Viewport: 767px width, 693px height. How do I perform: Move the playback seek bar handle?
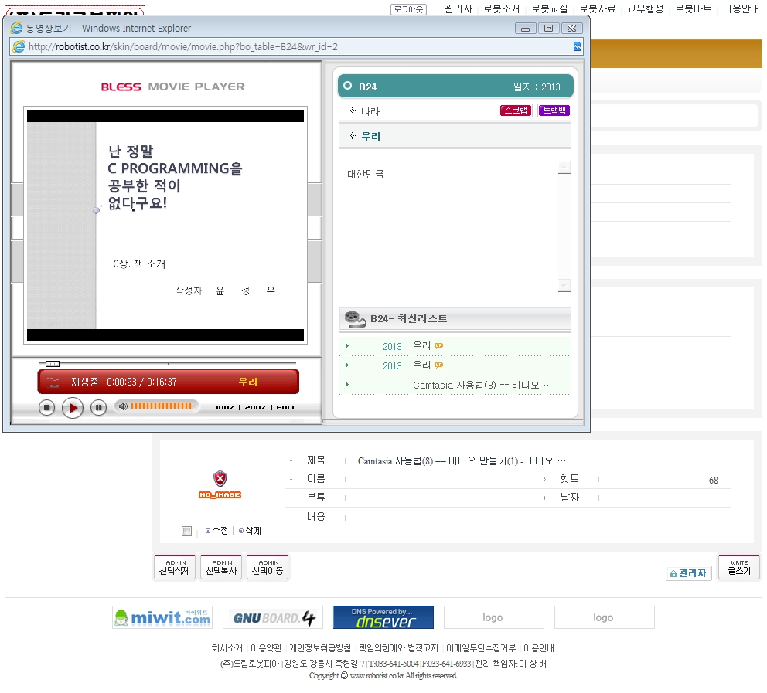point(53,364)
